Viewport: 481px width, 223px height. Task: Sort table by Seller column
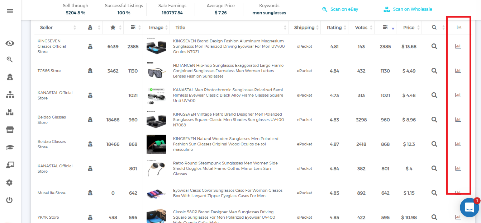coord(47,28)
